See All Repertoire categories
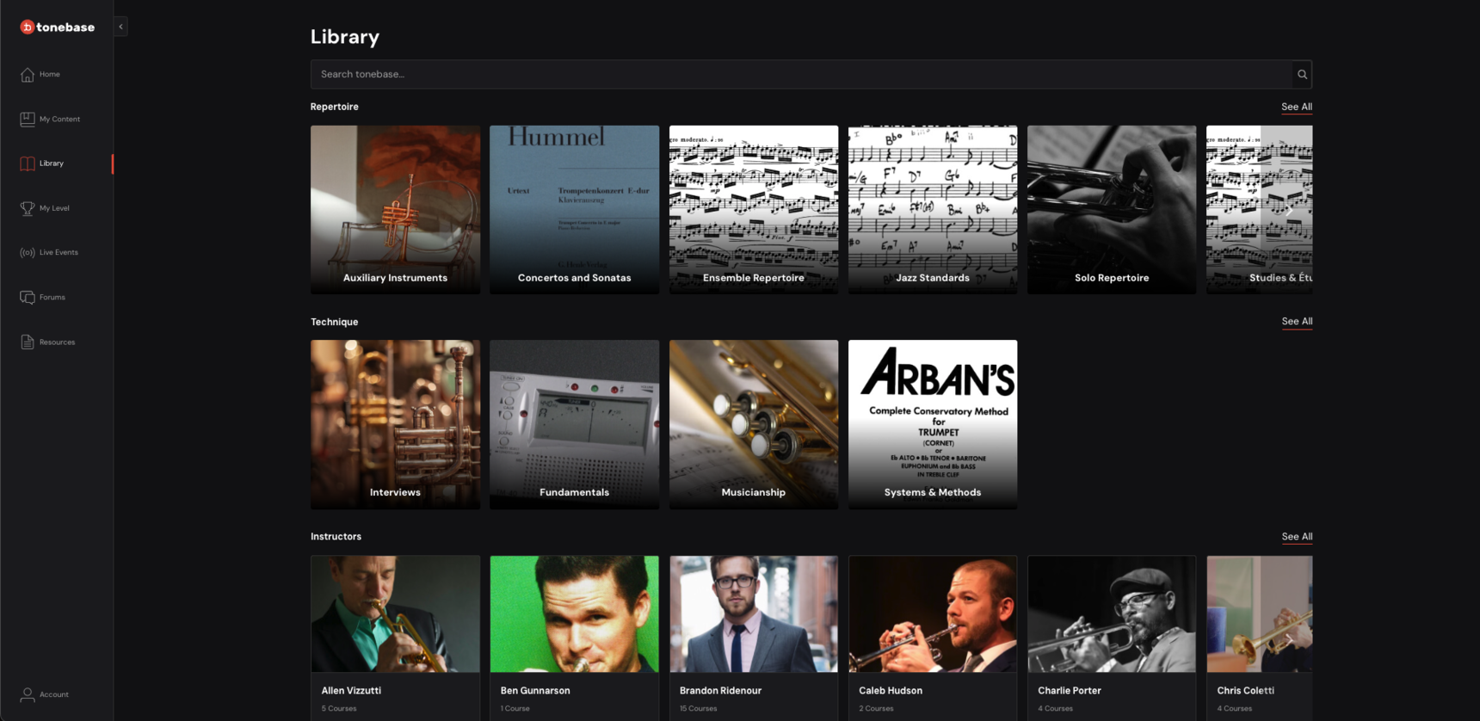This screenshot has height=721, width=1480. (x=1297, y=108)
